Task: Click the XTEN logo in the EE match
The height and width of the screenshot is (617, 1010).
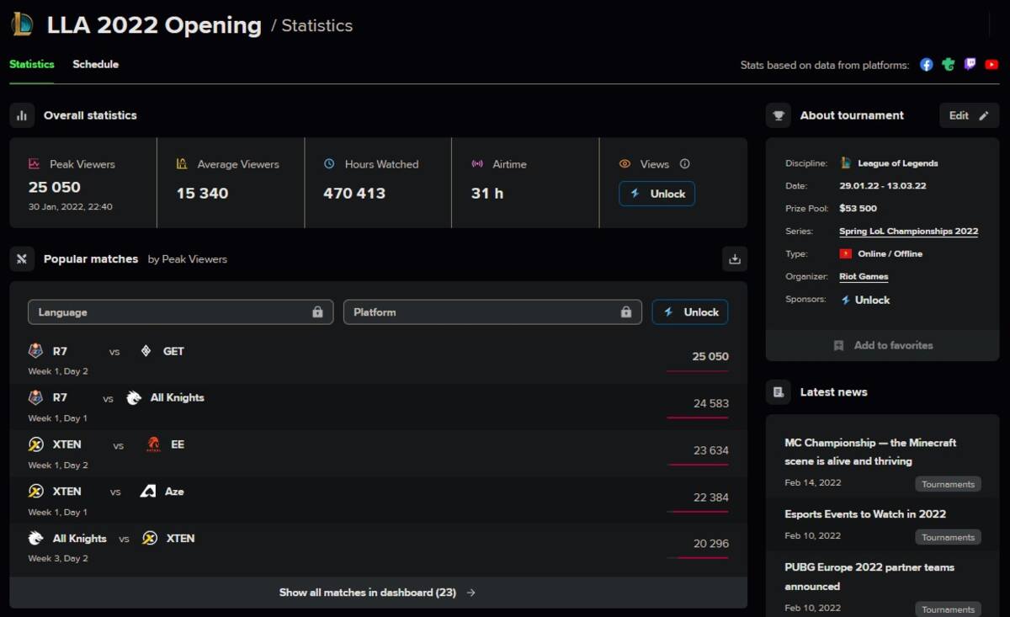Action: coord(35,444)
